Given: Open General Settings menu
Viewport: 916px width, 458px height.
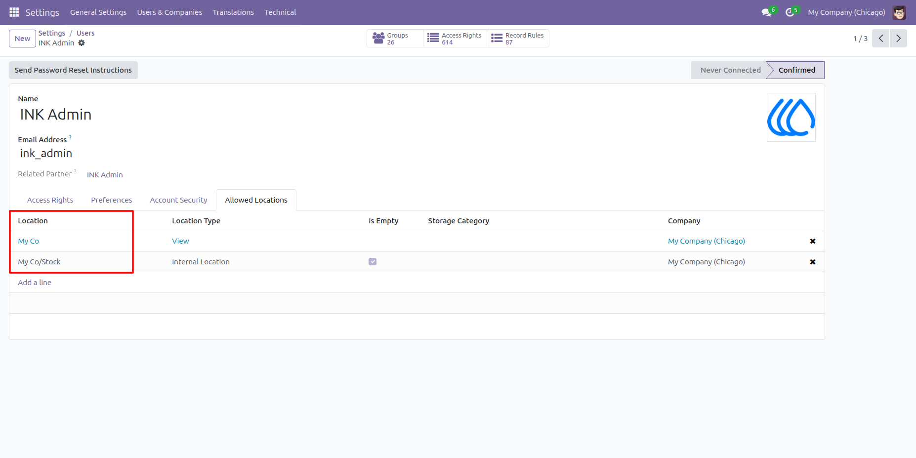Looking at the screenshot, I should tap(98, 12).
